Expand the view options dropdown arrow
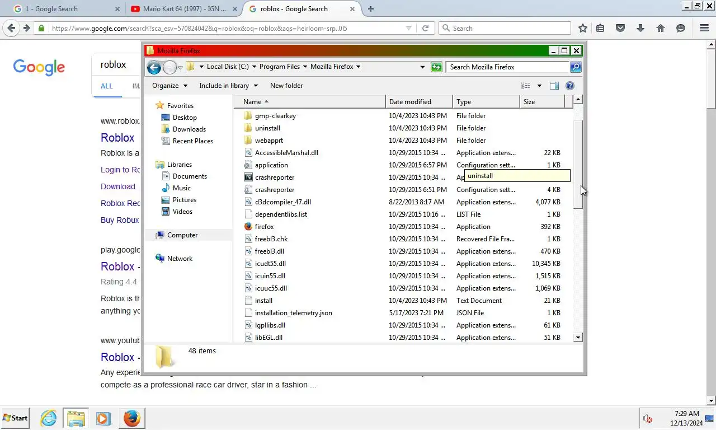The height and width of the screenshot is (430, 716). [539, 86]
